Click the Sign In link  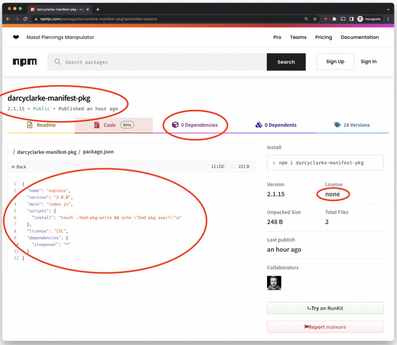click(368, 62)
